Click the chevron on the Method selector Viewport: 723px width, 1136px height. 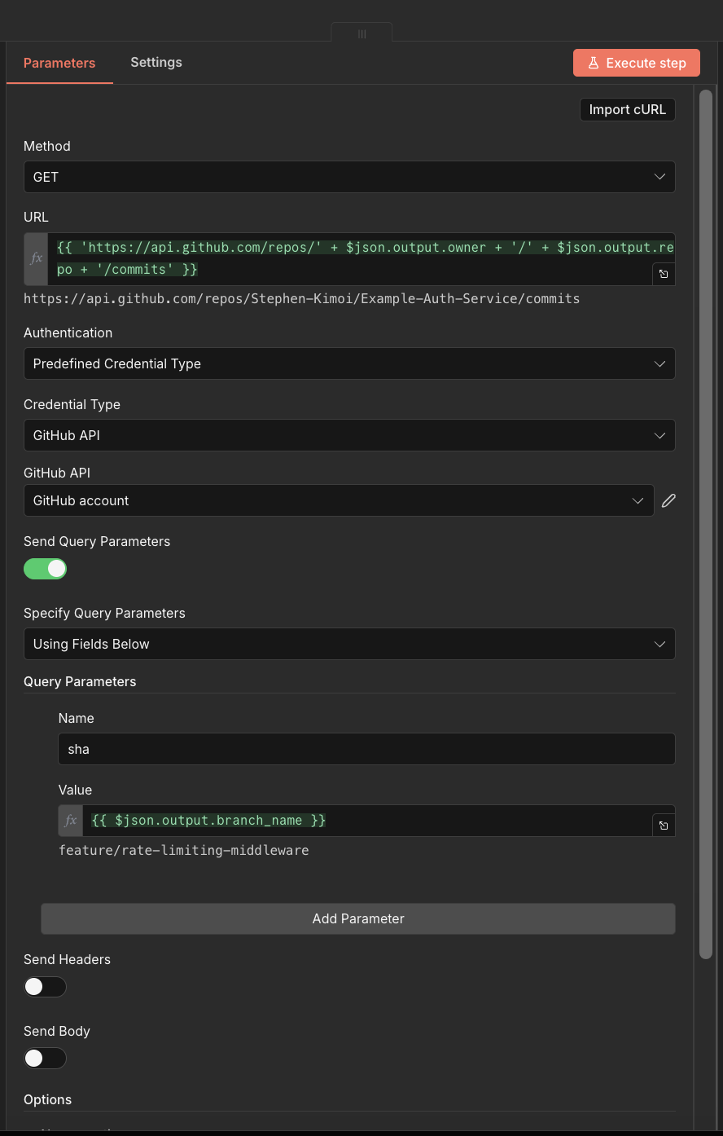point(660,176)
